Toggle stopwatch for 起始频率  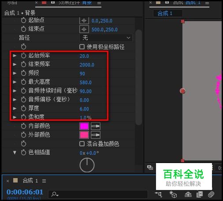coord(23,56)
